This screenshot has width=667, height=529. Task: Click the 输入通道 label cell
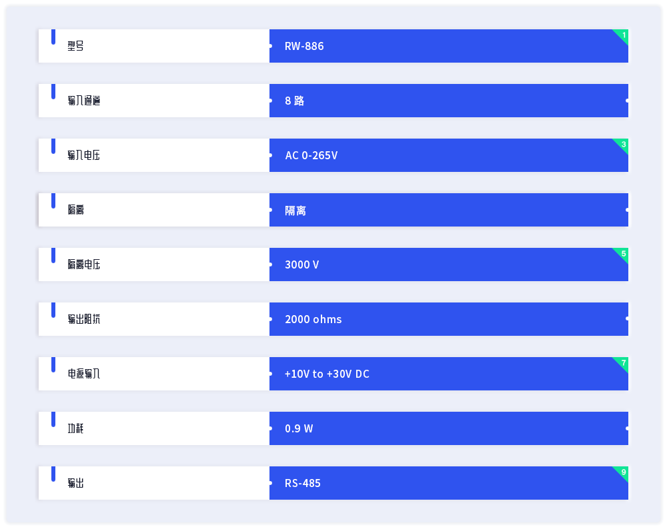coord(154,101)
